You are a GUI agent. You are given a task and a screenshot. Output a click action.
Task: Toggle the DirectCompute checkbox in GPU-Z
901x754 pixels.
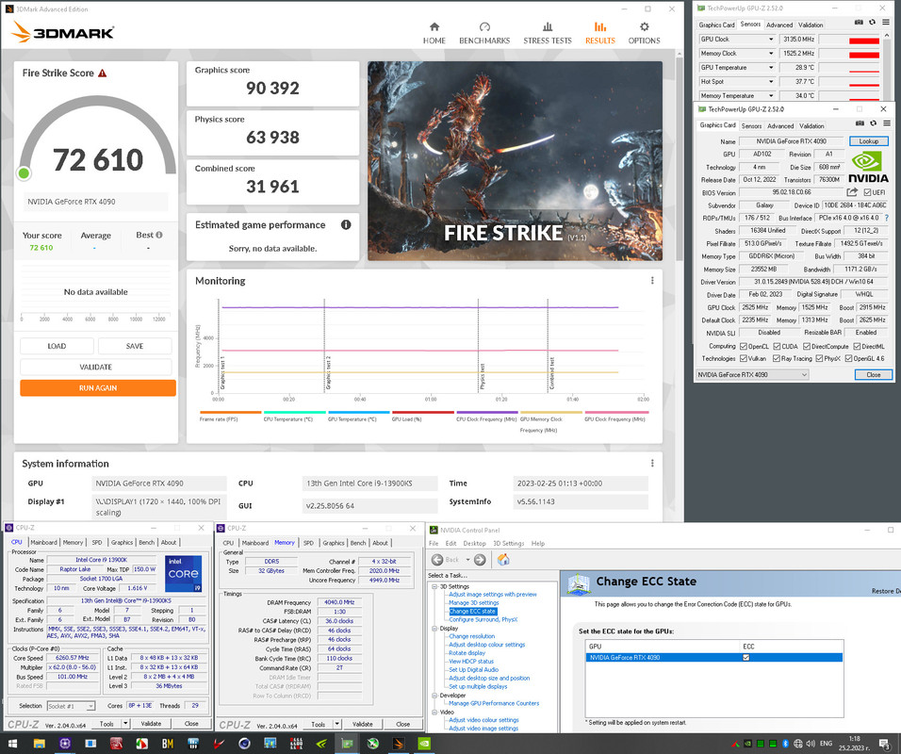(x=807, y=347)
